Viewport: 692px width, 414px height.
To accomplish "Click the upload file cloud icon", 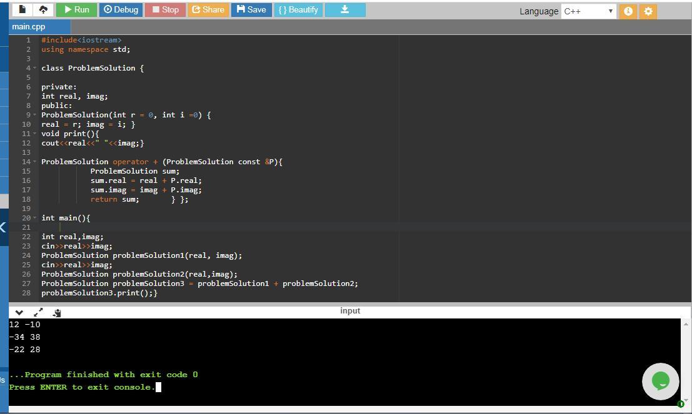I will tap(43, 9).
